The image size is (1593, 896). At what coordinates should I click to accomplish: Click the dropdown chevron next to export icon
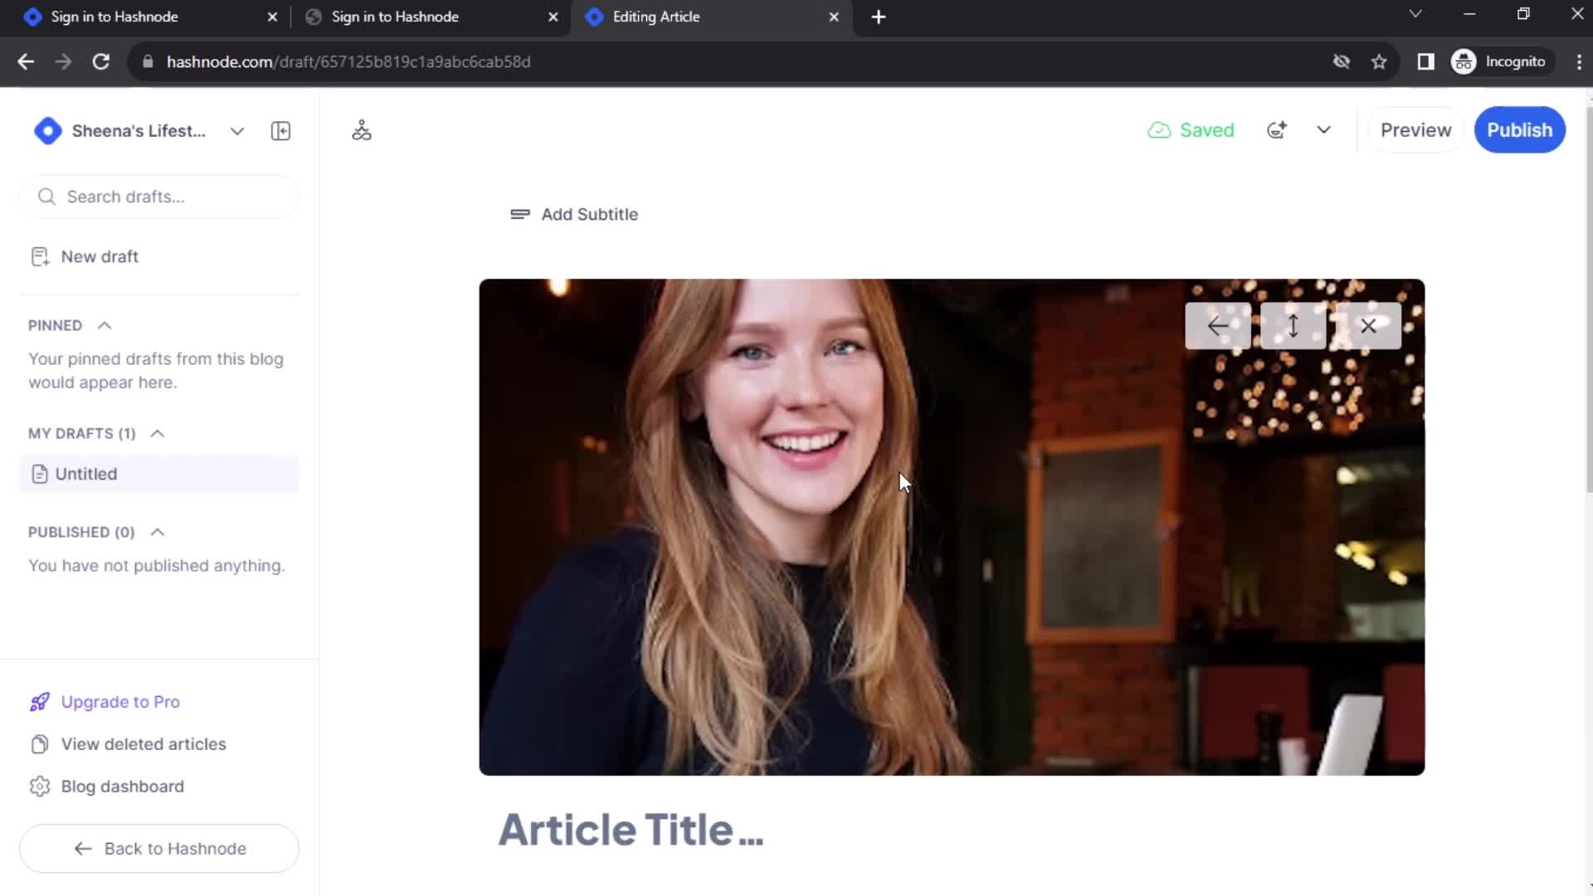click(x=1325, y=130)
